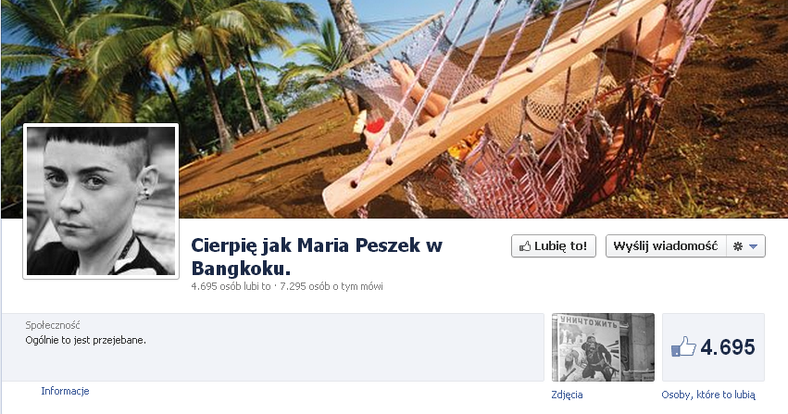Click the Wyślij wiadomość button
Image resolution: width=788 pixels, height=414 pixels.
pyautogui.click(x=666, y=246)
